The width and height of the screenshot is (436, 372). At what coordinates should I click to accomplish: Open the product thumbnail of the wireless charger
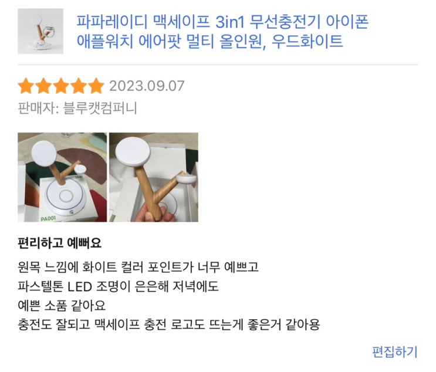(40, 31)
